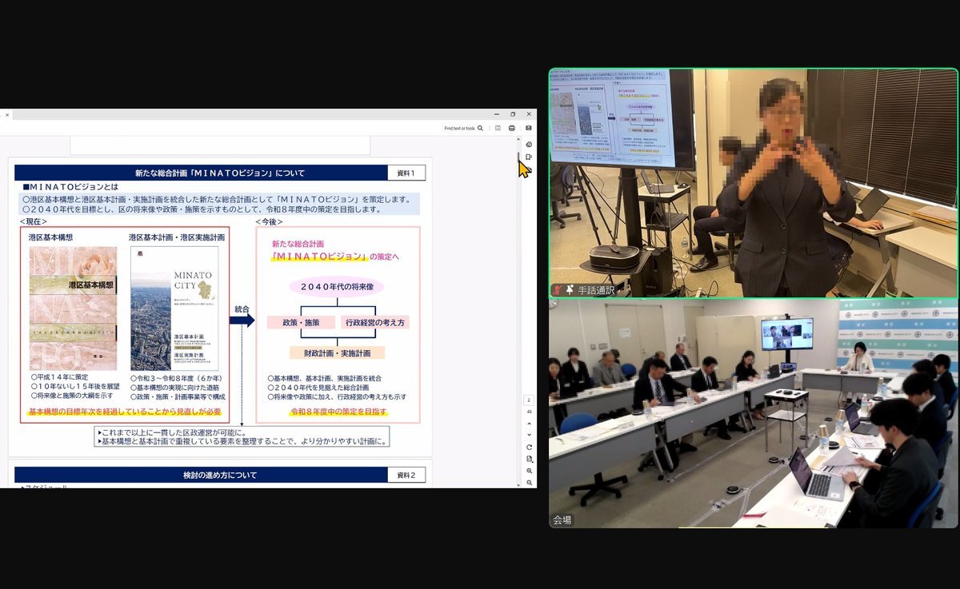
Task: Save the PDF using the disk icon
Action: point(498,128)
